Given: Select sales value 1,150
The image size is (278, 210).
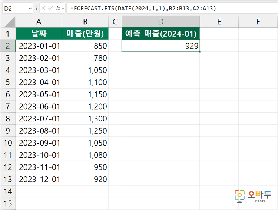Looking at the screenshot, I should [85, 94].
